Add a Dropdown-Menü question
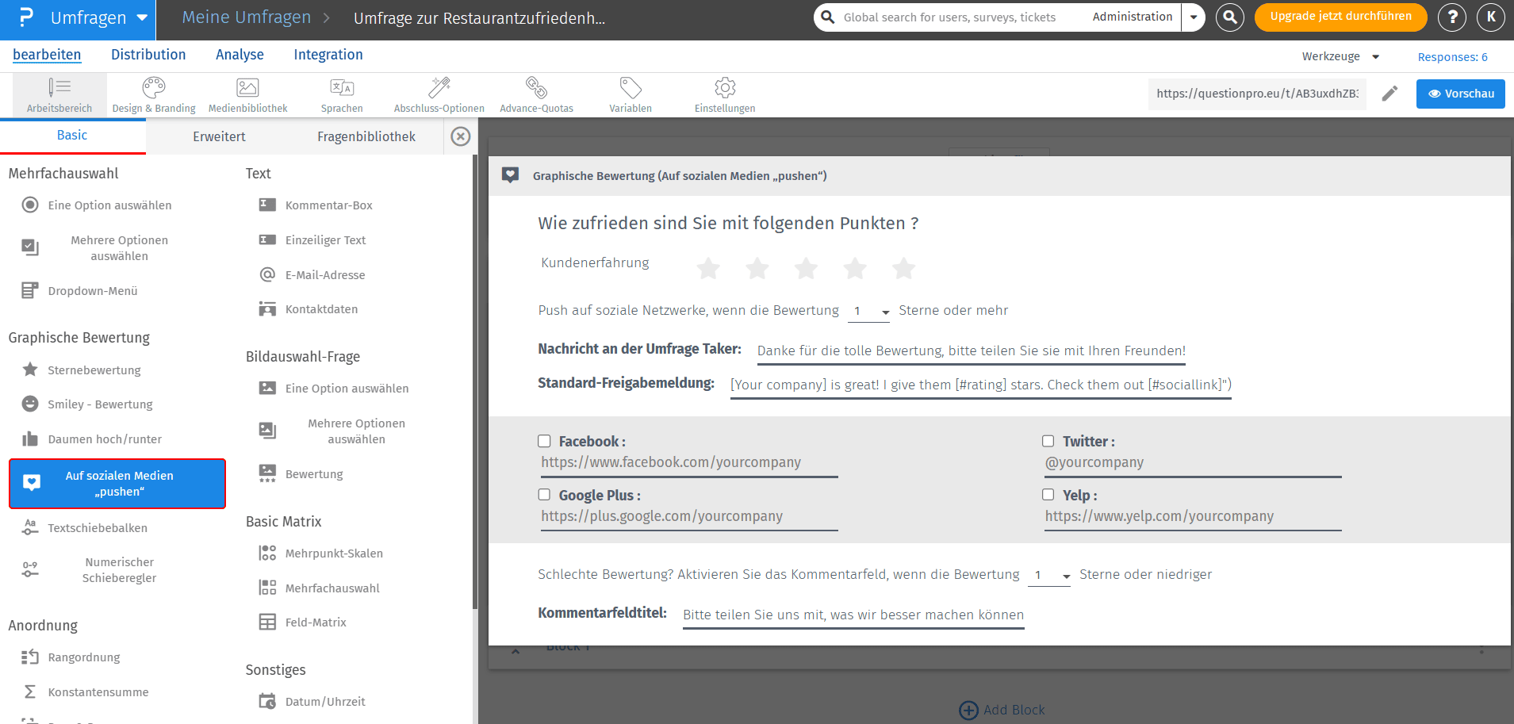The width and height of the screenshot is (1514, 724). tap(79, 291)
